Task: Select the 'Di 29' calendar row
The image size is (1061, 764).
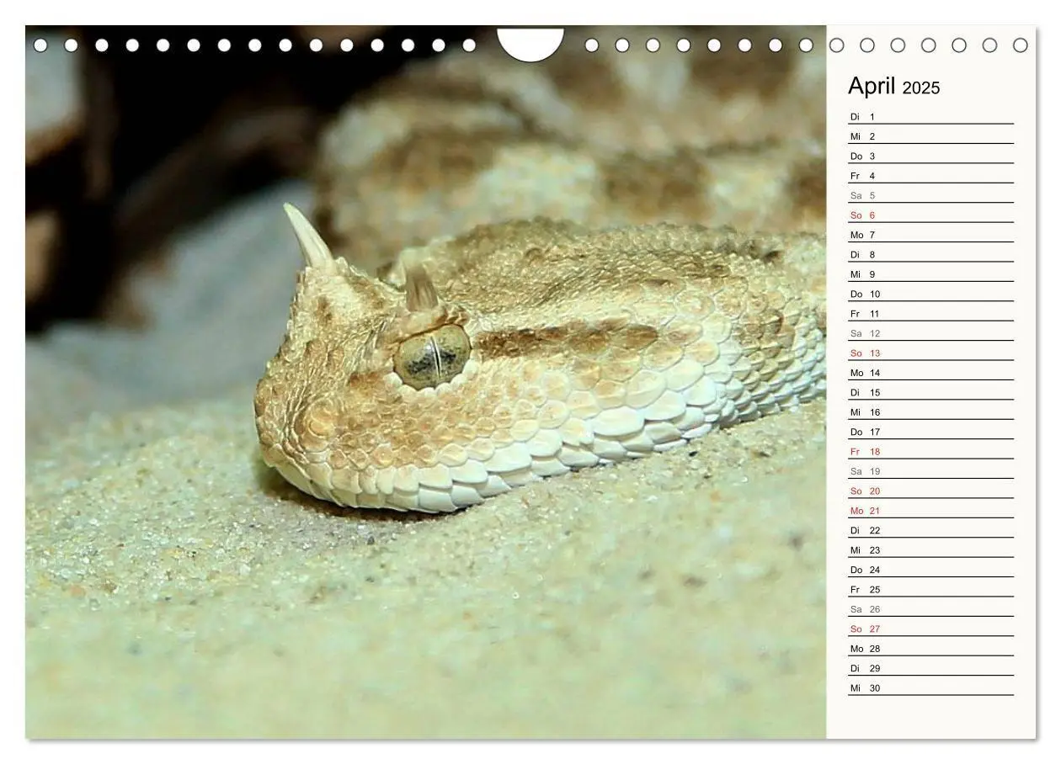Action: [930, 668]
